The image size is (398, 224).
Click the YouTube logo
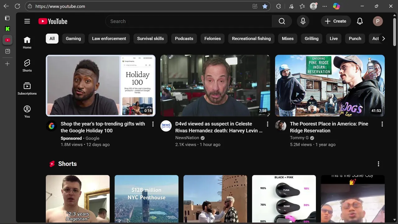pyautogui.click(x=53, y=21)
